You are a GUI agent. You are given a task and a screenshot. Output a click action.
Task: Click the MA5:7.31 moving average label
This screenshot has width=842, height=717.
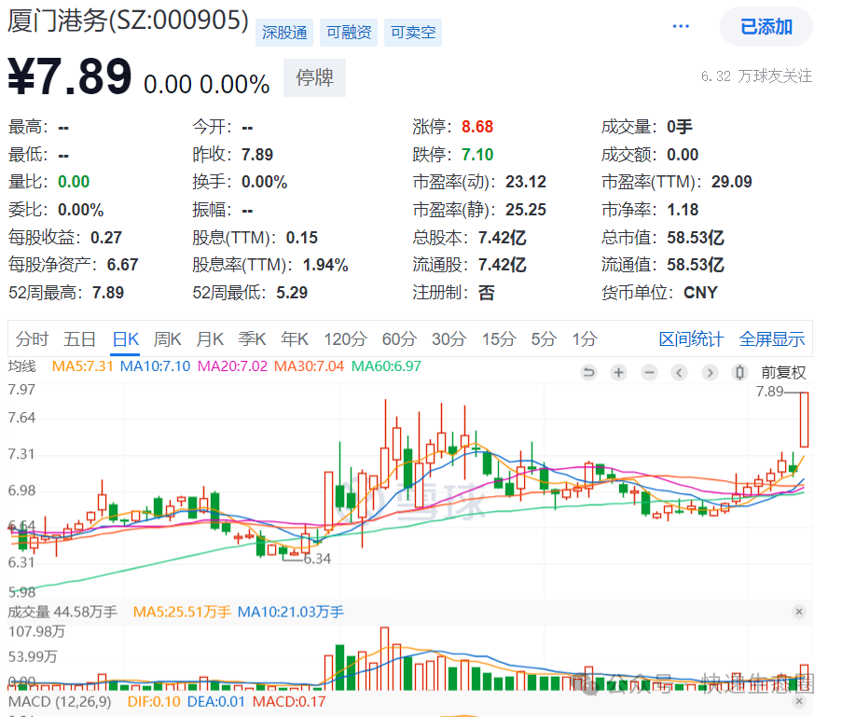[83, 366]
